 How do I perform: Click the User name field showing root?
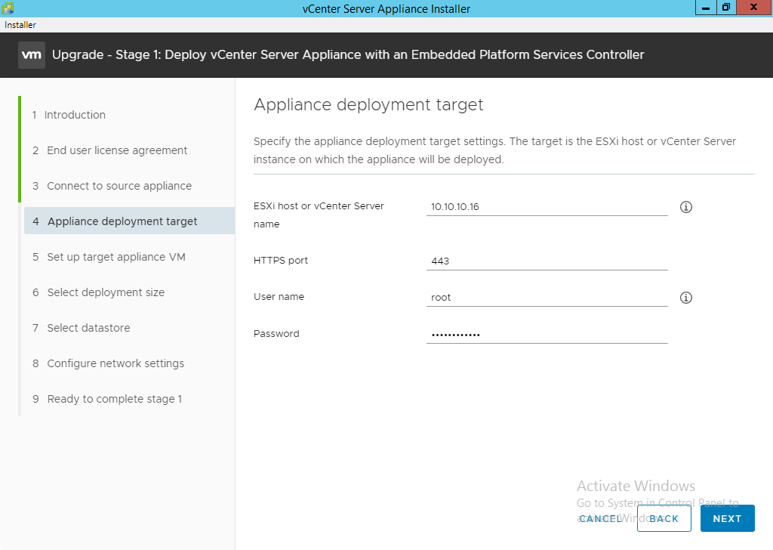coord(547,298)
